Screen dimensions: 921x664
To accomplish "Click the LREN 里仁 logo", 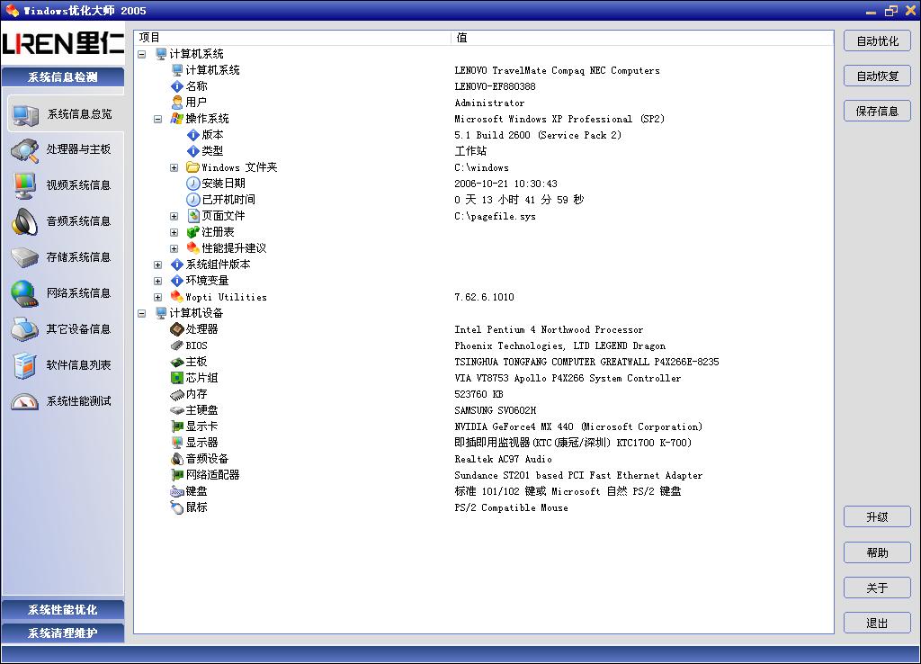I will click(63, 43).
